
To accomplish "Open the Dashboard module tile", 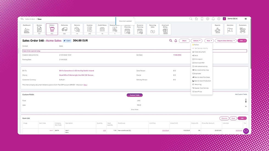I will 27,29.
